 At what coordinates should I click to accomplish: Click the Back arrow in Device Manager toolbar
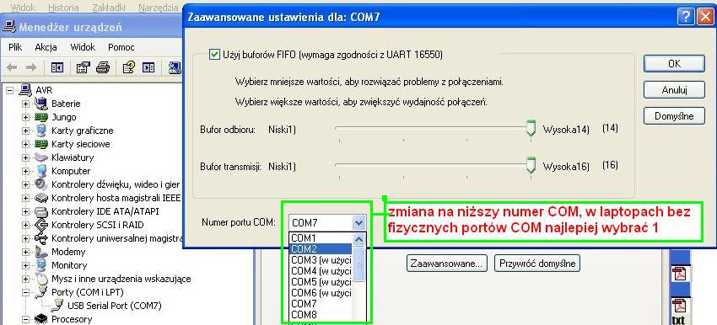12,67
